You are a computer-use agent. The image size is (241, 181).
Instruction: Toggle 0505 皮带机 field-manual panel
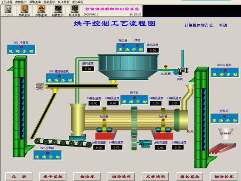click(48, 155)
